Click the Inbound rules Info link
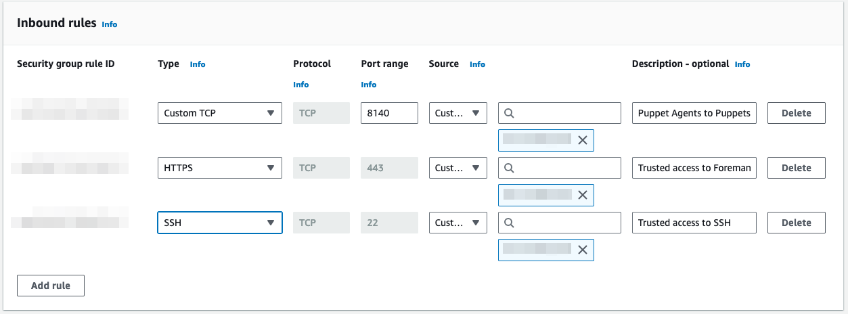The width and height of the screenshot is (848, 314). pos(109,24)
